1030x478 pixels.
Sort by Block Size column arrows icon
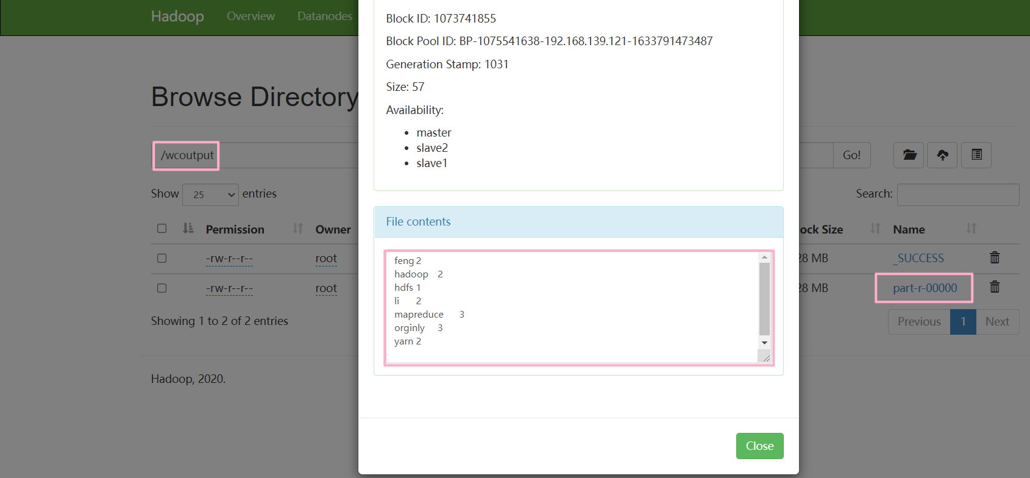click(x=875, y=228)
